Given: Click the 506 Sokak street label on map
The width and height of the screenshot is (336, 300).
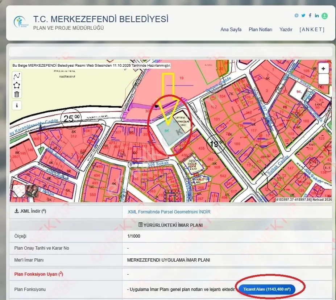Looking at the screenshot, I should click(158, 164).
